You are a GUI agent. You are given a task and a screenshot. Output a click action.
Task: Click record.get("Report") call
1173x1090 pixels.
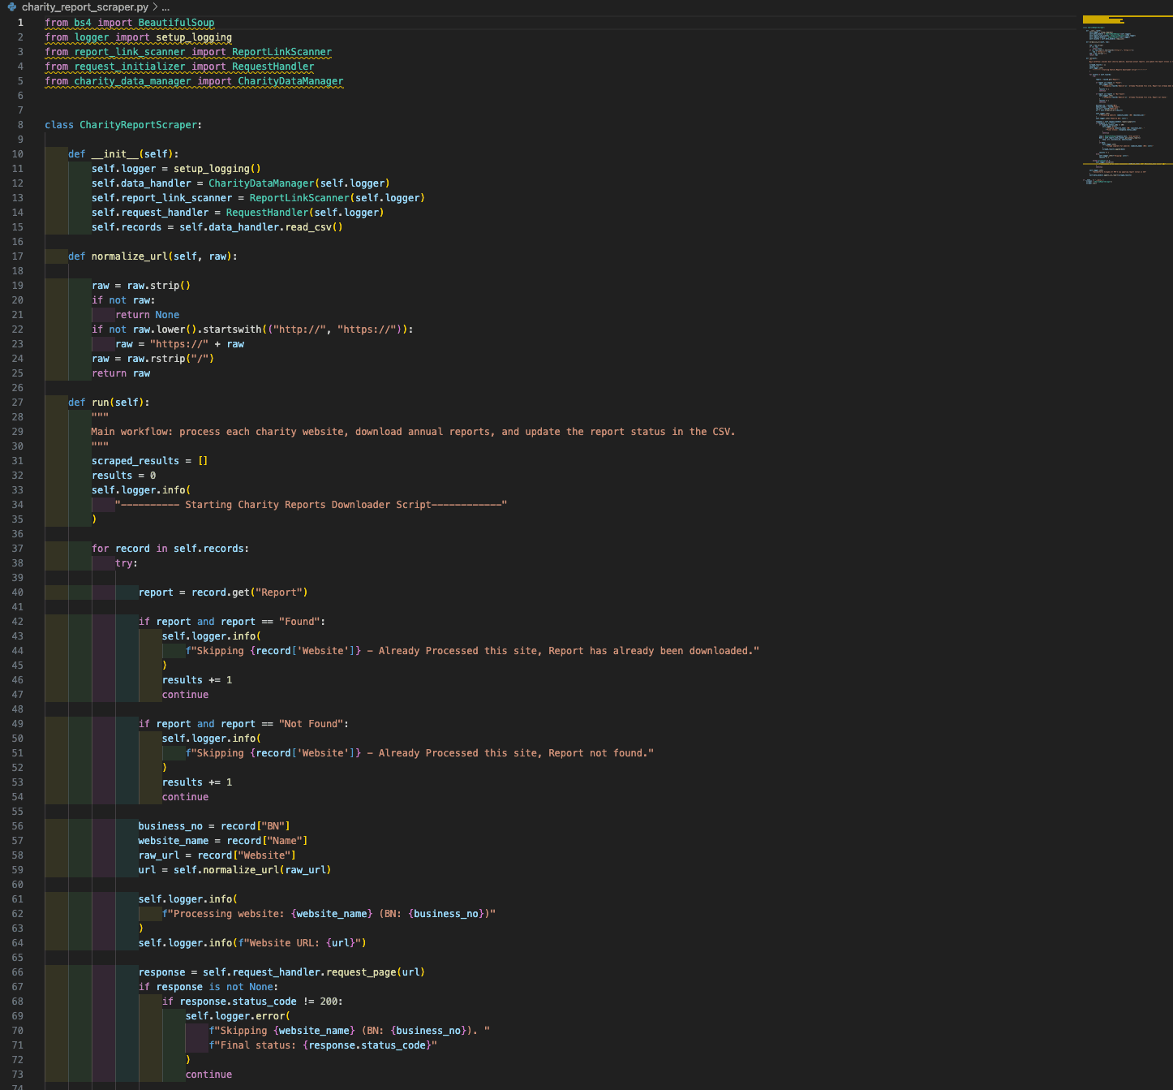250,592
